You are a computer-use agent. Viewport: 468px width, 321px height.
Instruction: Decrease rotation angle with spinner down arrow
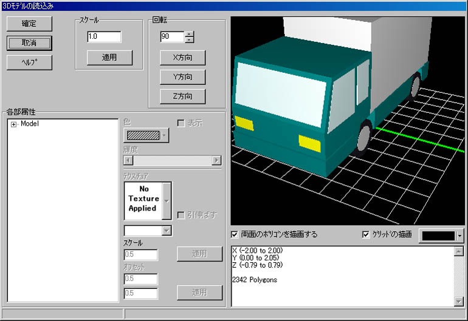pyautogui.click(x=190, y=40)
